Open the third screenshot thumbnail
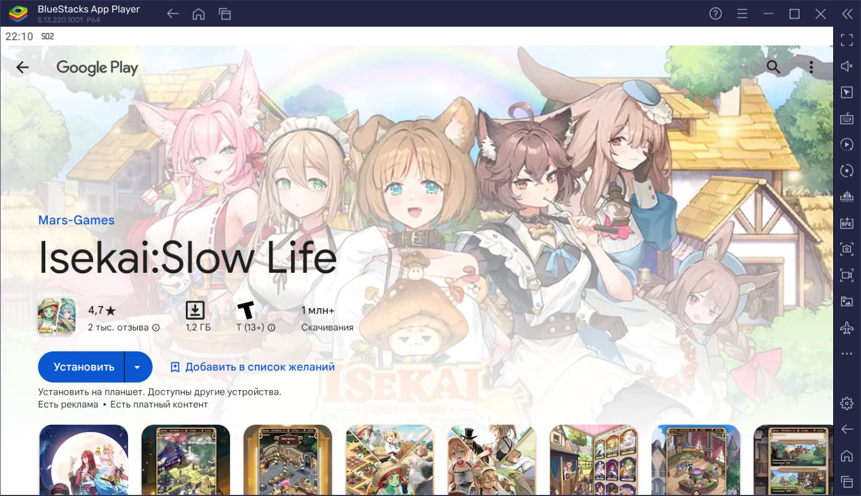This screenshot has height=496, width=861. click(x=288, y=460)
